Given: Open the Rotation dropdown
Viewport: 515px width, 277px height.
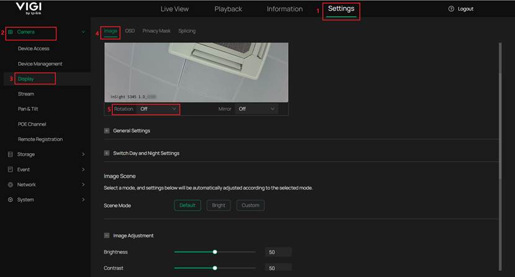Looking at the screenshot, I should (x=158, y=109).
